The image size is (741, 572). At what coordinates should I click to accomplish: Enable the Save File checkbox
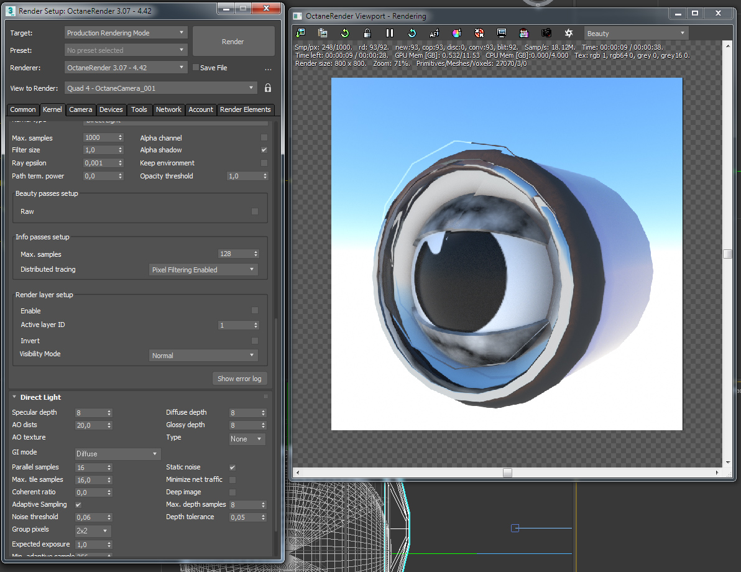click(x=196, y=68)
